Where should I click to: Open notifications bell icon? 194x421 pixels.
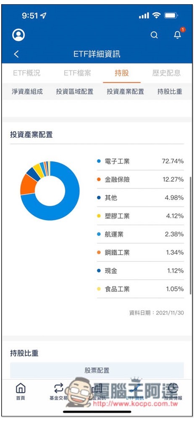(178, 35)
